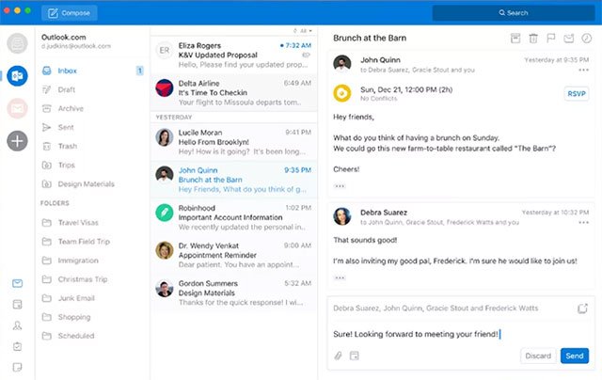Add a new account with the plus icon
This screenshot has width=602, height=380.
[17, 141]
